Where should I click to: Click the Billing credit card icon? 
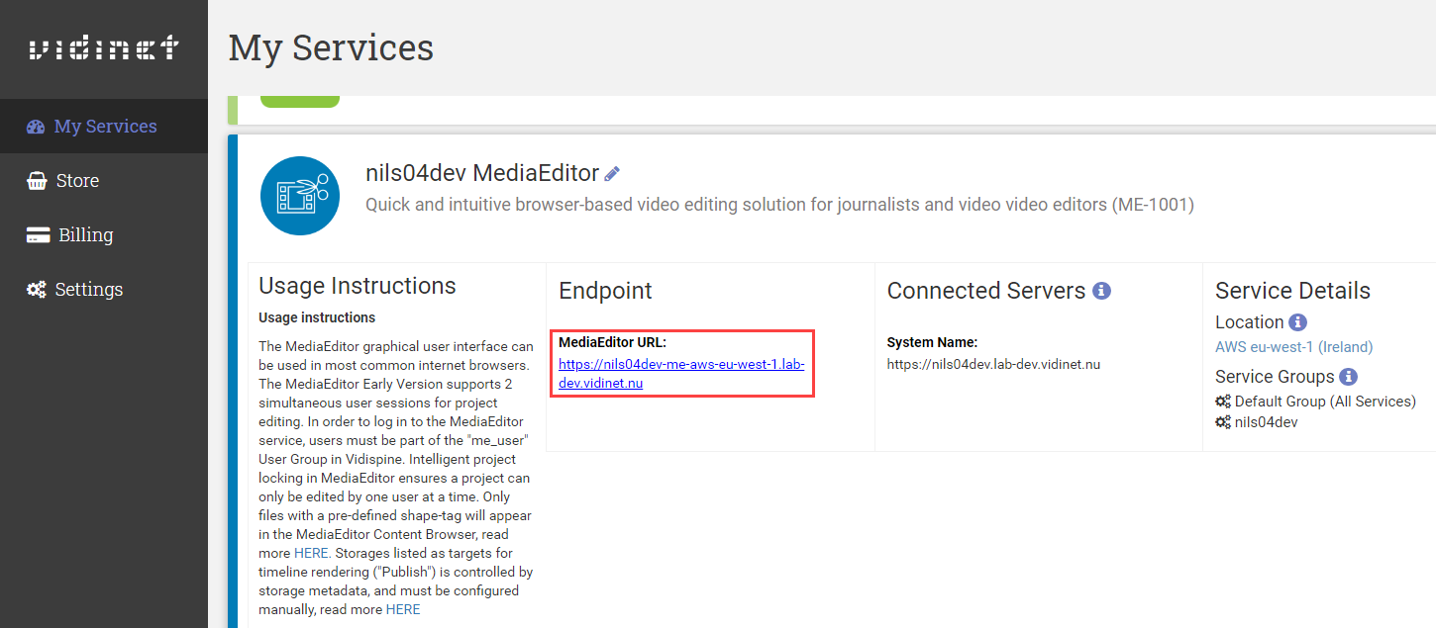(37, 234)
